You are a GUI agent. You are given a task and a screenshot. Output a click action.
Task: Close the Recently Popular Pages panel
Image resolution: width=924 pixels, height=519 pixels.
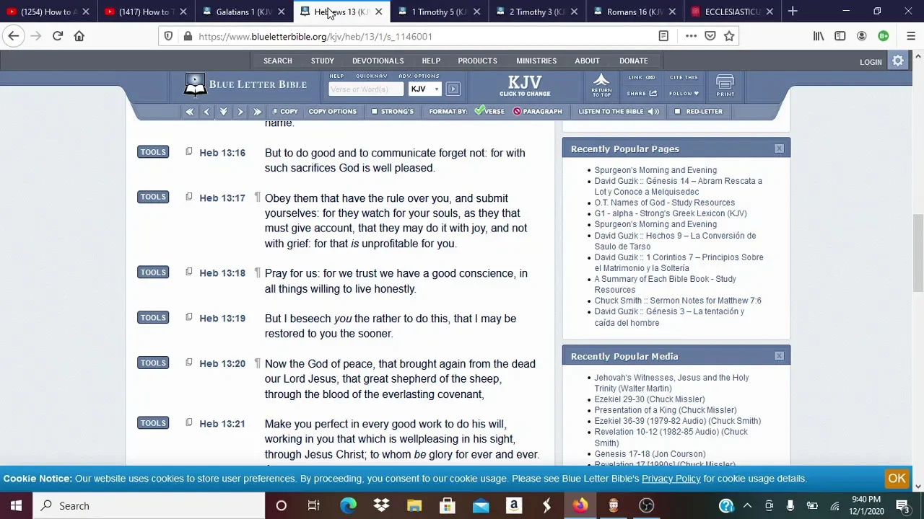coord(779,148)
